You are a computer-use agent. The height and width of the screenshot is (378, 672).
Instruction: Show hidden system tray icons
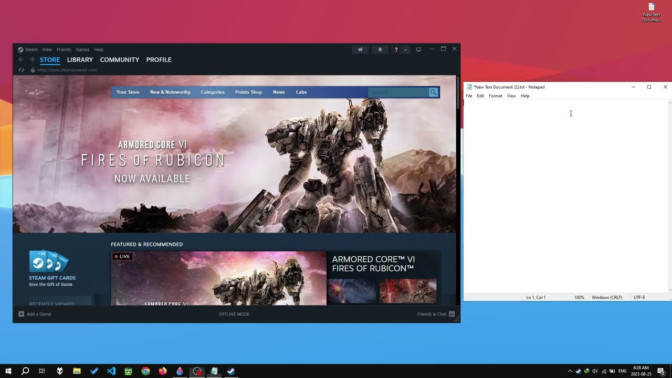click(570, 371)
